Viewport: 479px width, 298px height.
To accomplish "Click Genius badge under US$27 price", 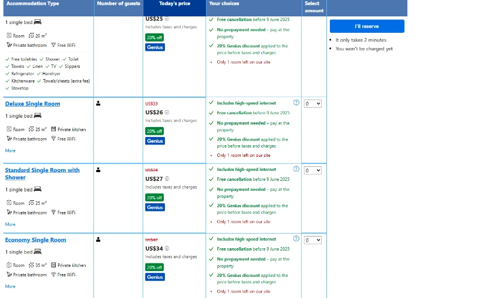I will [155, 207].
